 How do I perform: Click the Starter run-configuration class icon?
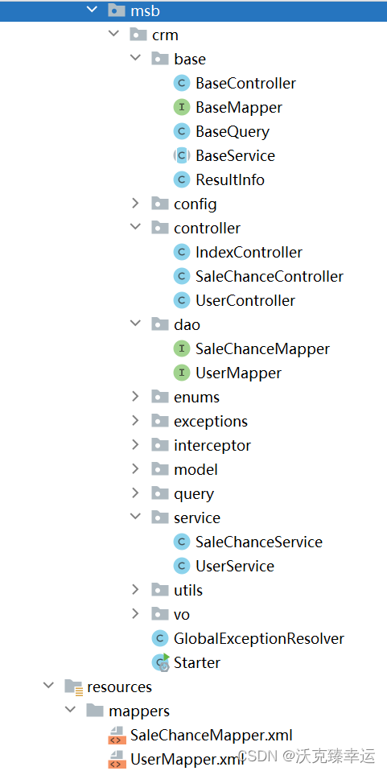(x=160, y=662)
